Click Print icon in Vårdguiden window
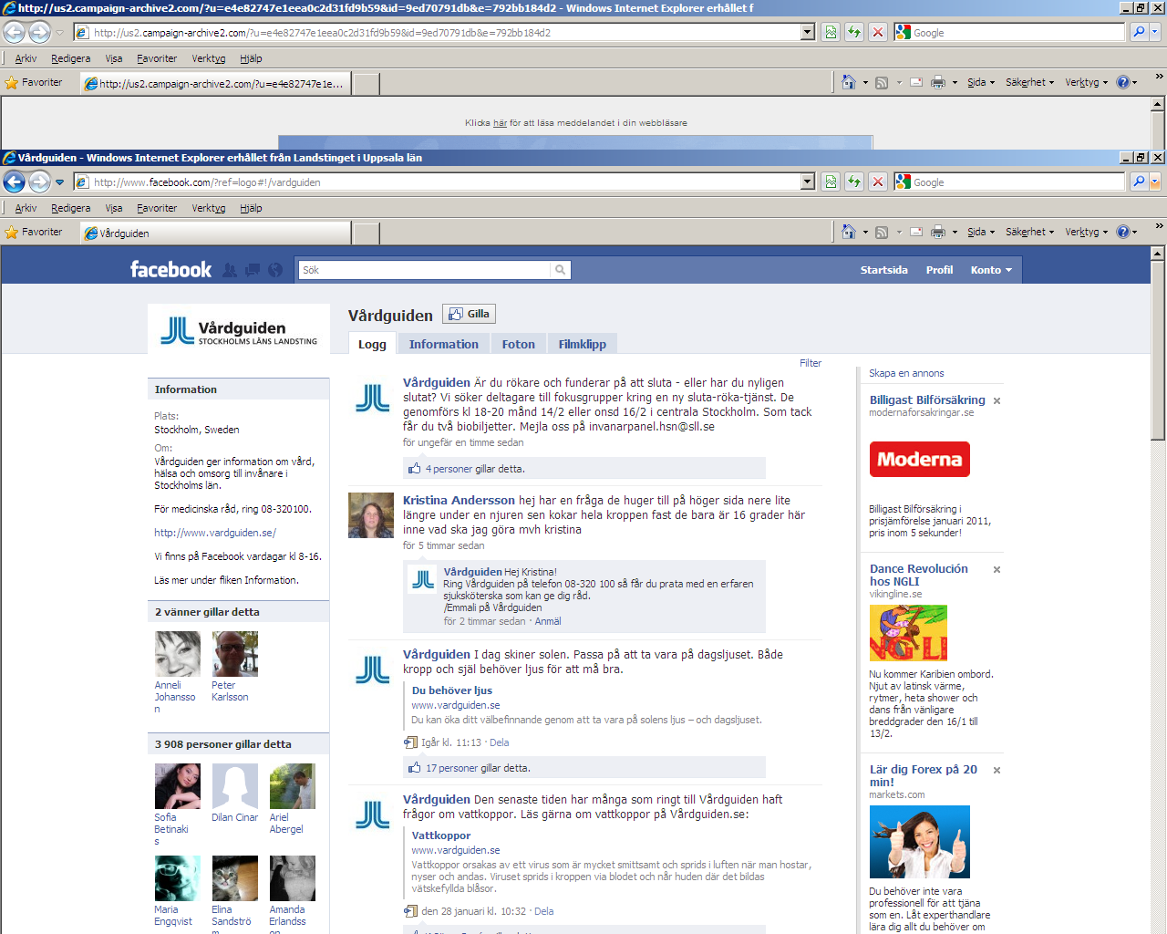This screenshot has height=934, width=1167. point(938,232)
